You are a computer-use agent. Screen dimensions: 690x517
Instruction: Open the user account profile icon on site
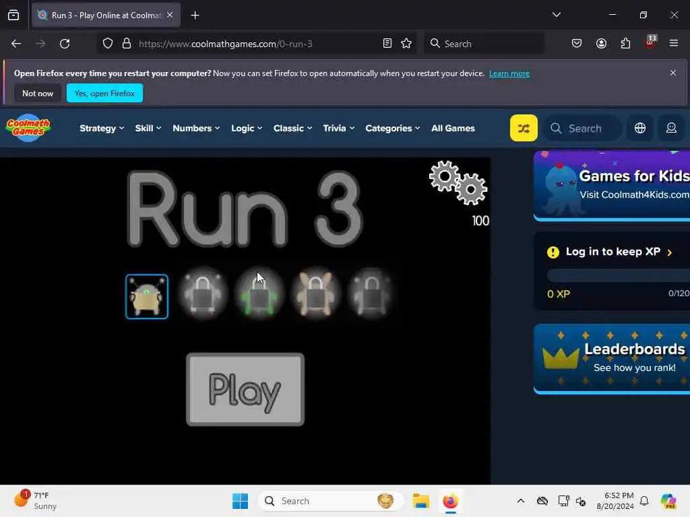(671, 128)
